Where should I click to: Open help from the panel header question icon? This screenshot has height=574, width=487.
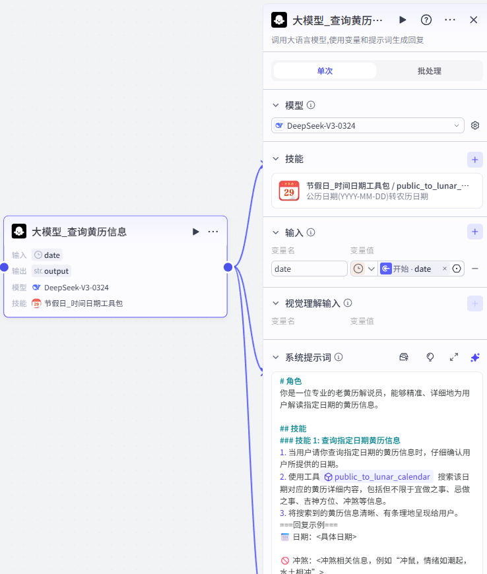(x=426, y=20)
